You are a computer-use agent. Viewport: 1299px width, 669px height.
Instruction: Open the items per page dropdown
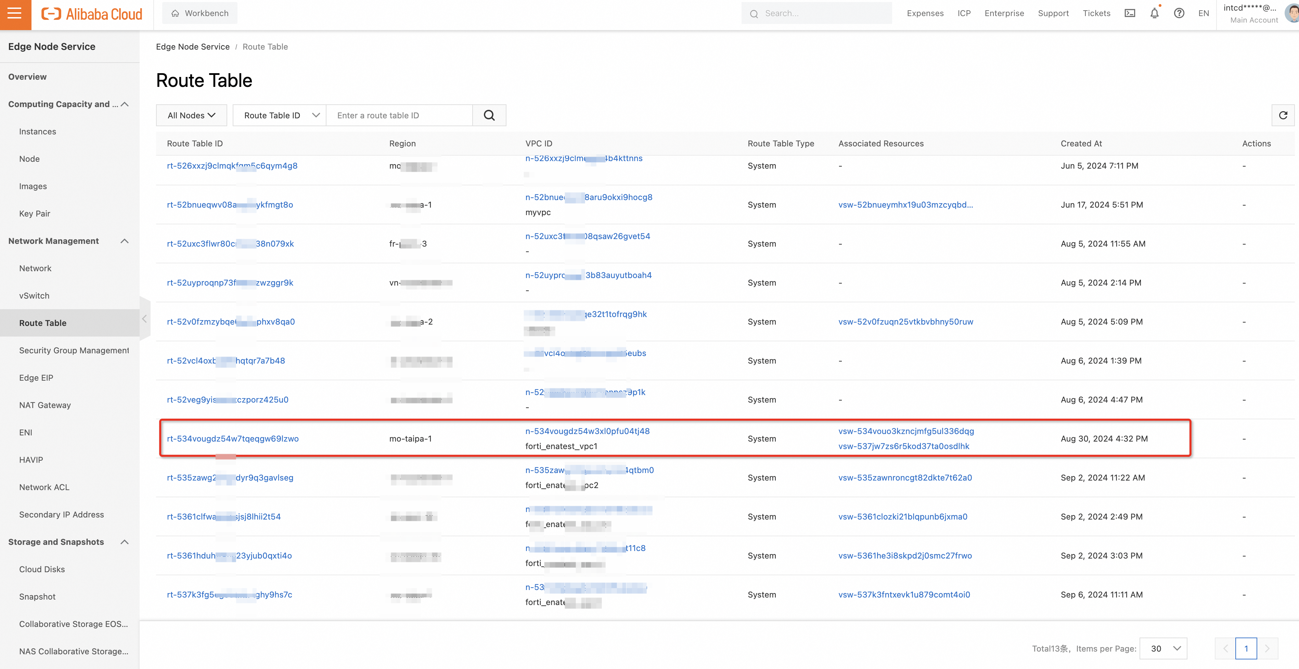coord(1163,648)
